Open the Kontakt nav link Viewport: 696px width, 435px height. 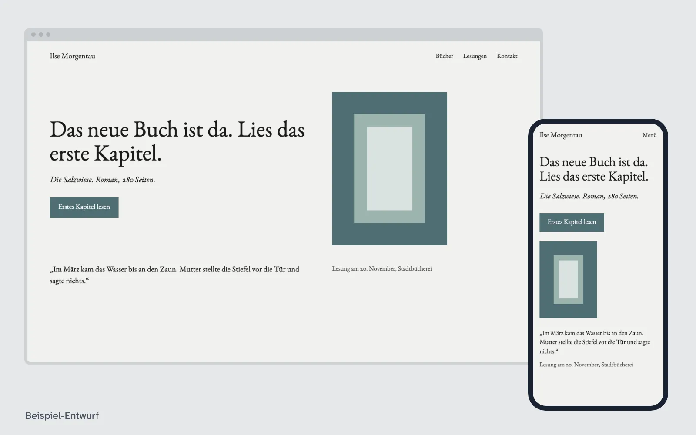(507, 56)
